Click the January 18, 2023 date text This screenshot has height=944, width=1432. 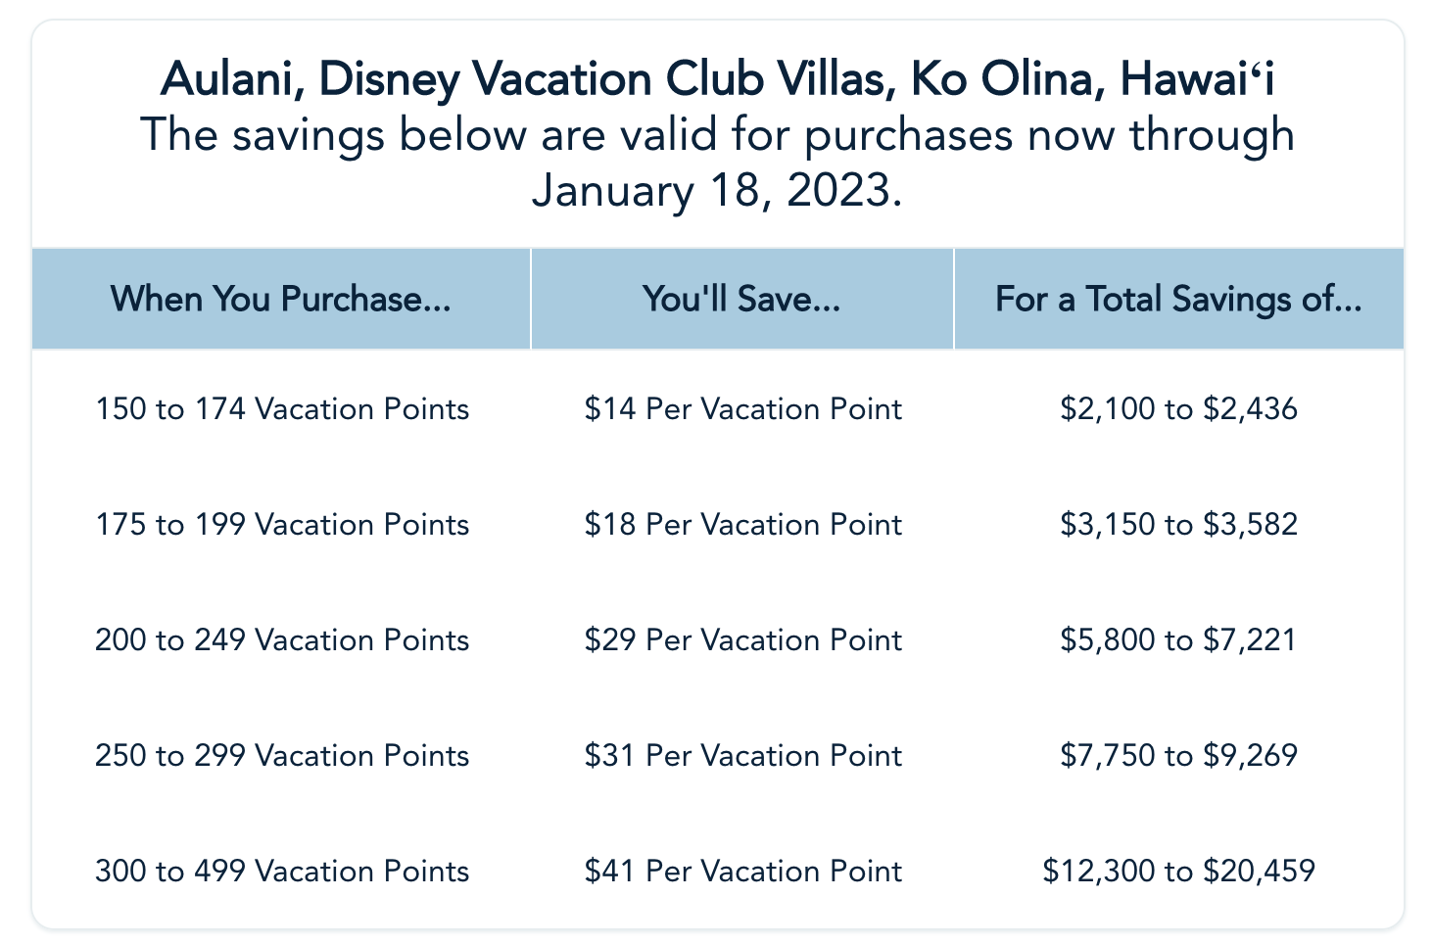pyautogui.click(x=716, y=190)
